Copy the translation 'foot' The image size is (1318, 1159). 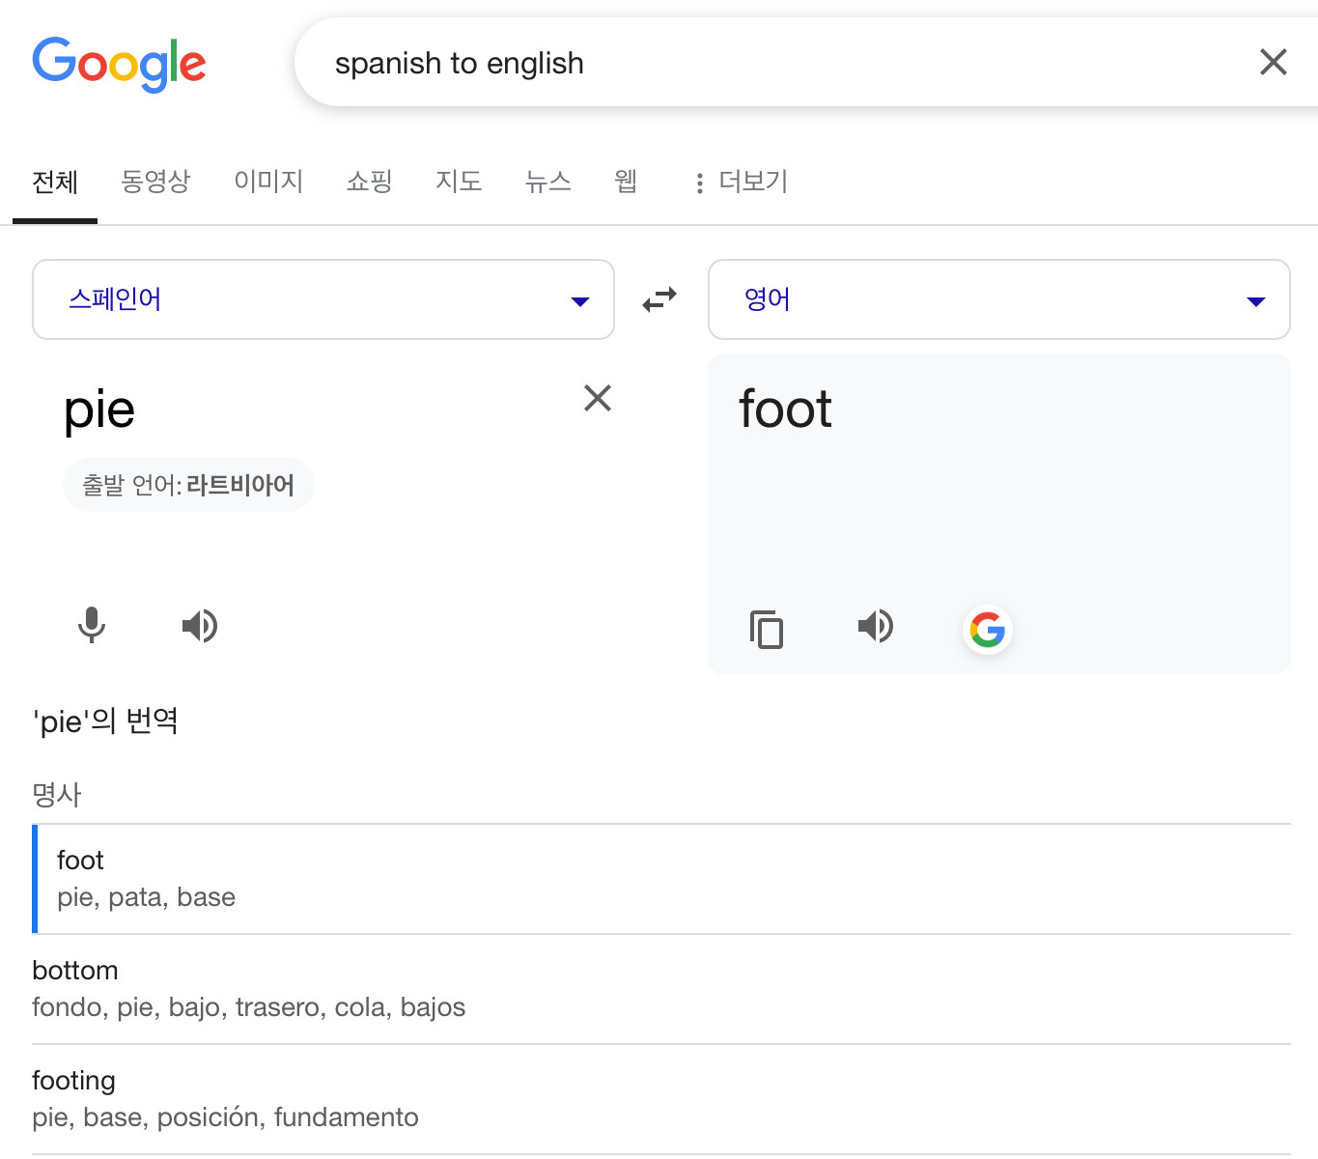tap(767, 629)
